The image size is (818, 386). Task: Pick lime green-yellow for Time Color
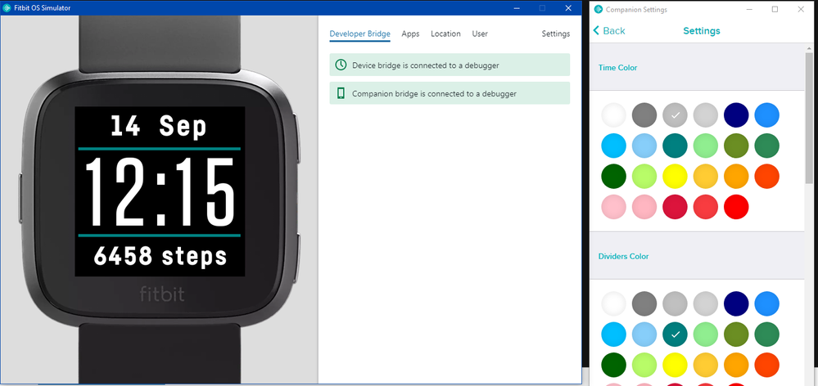644,177
